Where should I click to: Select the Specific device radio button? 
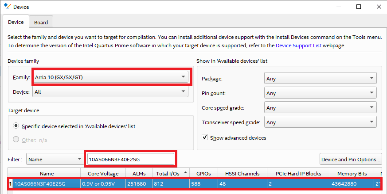click(x=16, y=126)
